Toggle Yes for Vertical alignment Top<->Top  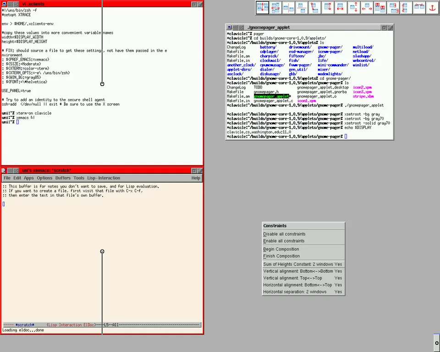[338, 278]
